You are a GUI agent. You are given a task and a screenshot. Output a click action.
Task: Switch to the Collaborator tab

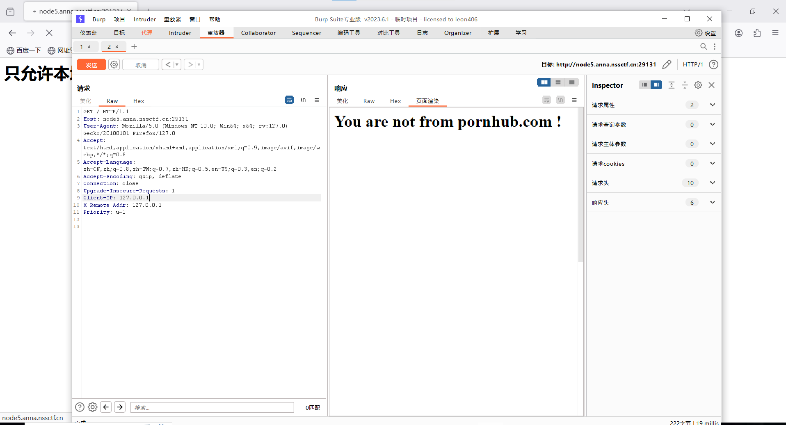(258, 33)
